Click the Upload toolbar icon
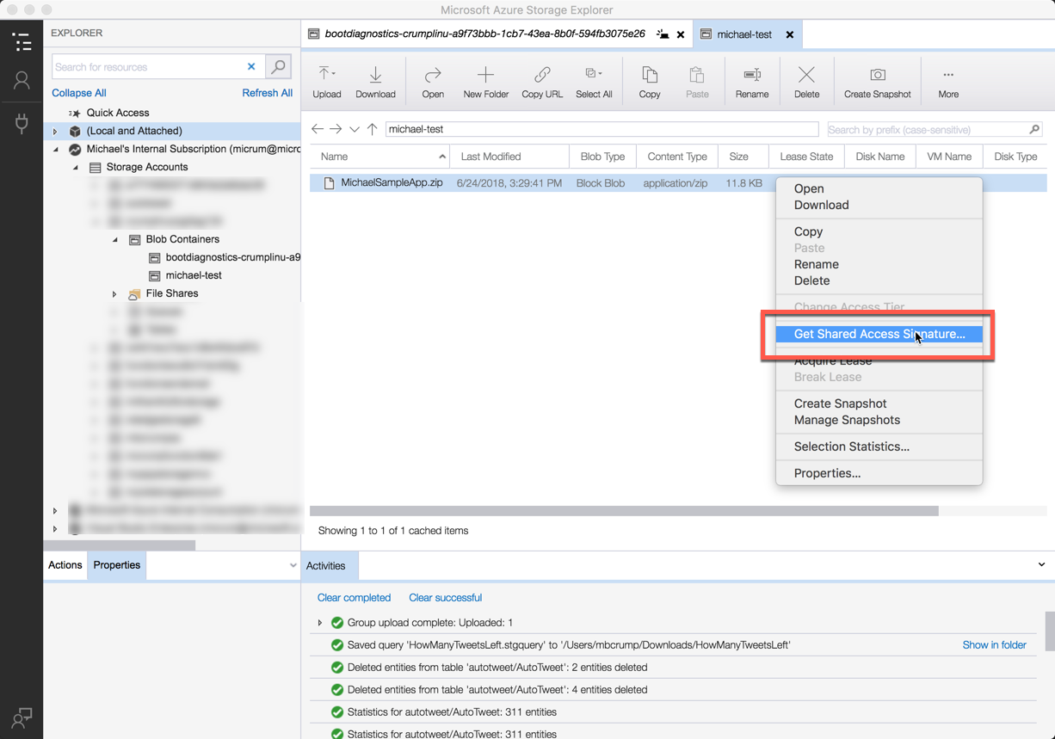This screenshot has width=1055, height=739. (x=326, y=76)
